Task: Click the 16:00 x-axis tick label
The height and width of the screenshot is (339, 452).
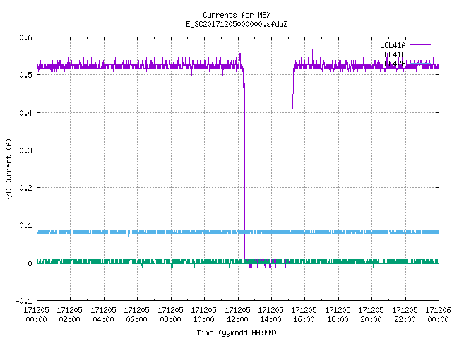Action: pos(304,319)
